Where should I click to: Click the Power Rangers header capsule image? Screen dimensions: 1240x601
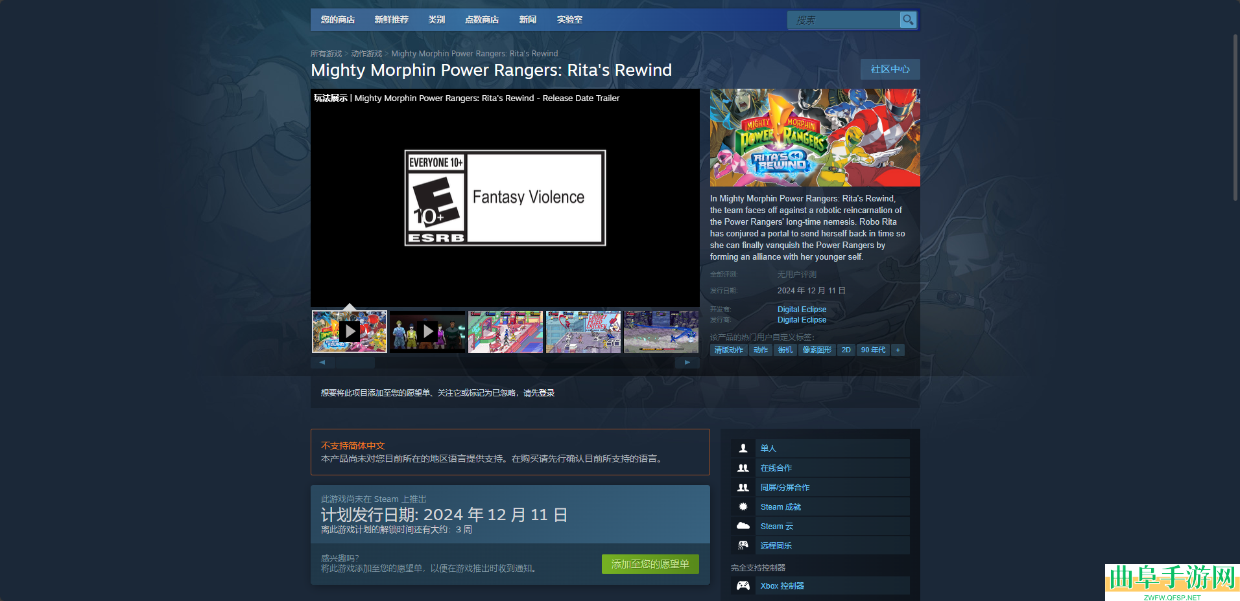coord(815,138)
